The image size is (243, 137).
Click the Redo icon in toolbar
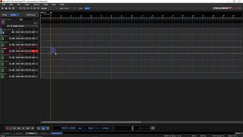(x=24, y=8)
